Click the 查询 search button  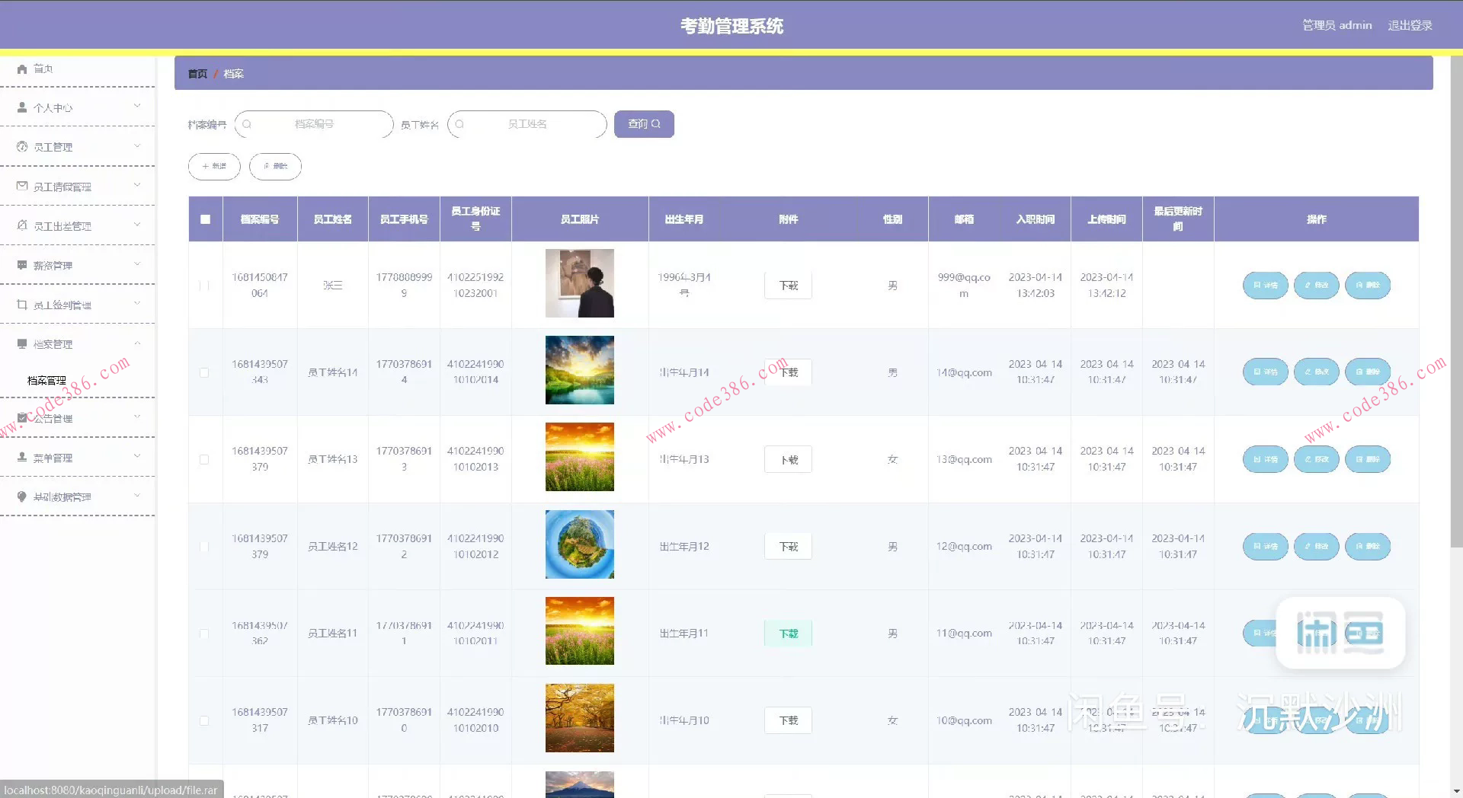pyautogui.click(x=643, y=124)
